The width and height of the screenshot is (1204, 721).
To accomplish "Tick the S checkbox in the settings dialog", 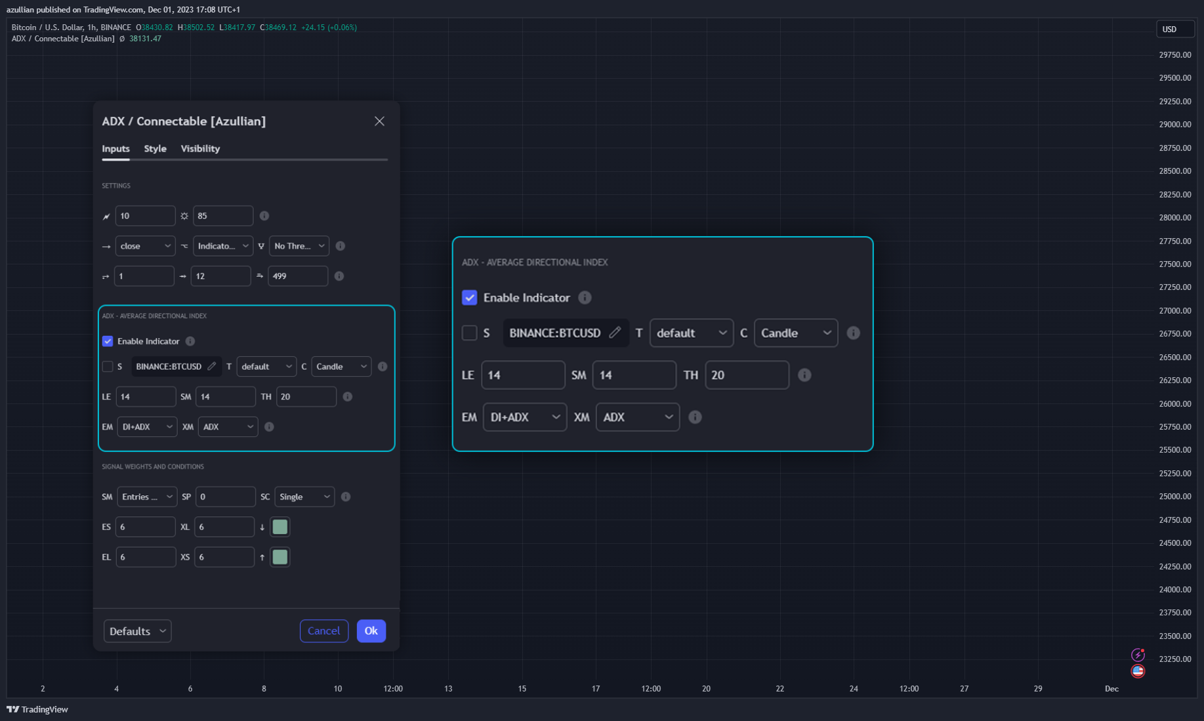I will [108, 367].
